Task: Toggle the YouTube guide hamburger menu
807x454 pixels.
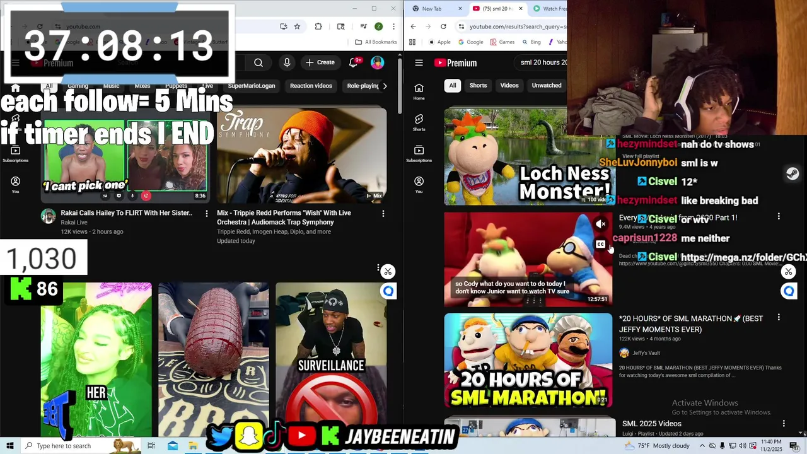Action: 419,62
